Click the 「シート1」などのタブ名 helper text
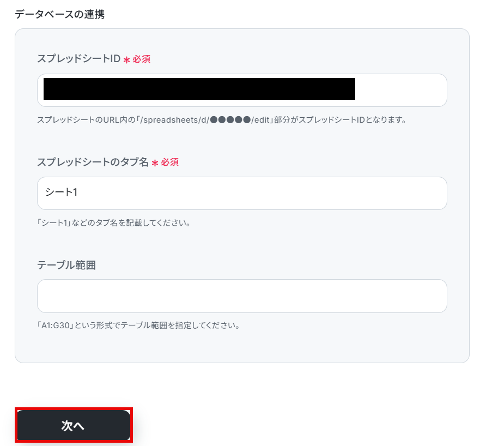 113,222
